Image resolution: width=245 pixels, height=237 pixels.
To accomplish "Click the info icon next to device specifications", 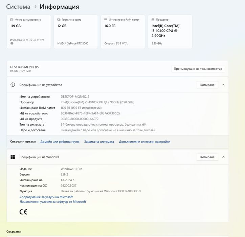I will (x=13, y=85).
